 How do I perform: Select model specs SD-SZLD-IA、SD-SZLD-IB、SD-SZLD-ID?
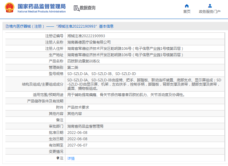tap(102, 74)
